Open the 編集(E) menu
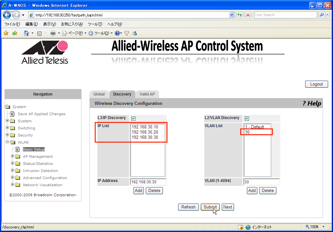Viewport: 333px width, 232px height. pyautogui.click(x=31, y=24)
